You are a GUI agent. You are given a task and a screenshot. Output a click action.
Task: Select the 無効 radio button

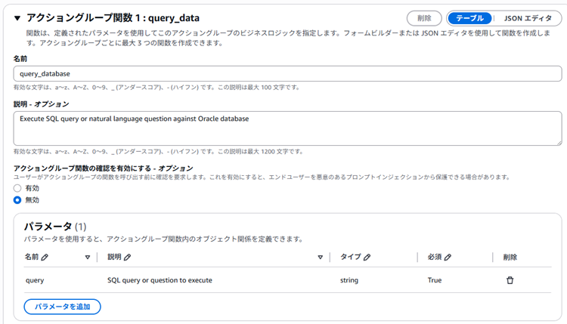point(17,200)
